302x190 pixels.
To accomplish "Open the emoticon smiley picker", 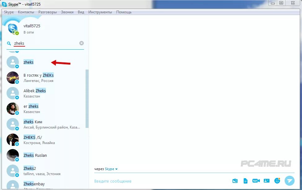I will (x=277, y=181).
